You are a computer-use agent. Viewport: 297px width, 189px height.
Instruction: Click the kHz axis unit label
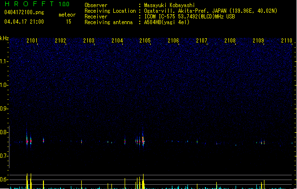pos(4,38)
